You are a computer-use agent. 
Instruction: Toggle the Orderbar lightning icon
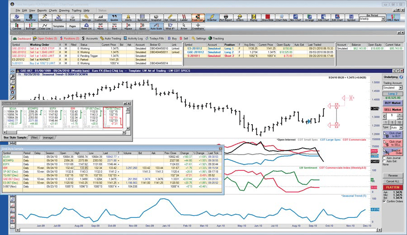pos(212,18)
